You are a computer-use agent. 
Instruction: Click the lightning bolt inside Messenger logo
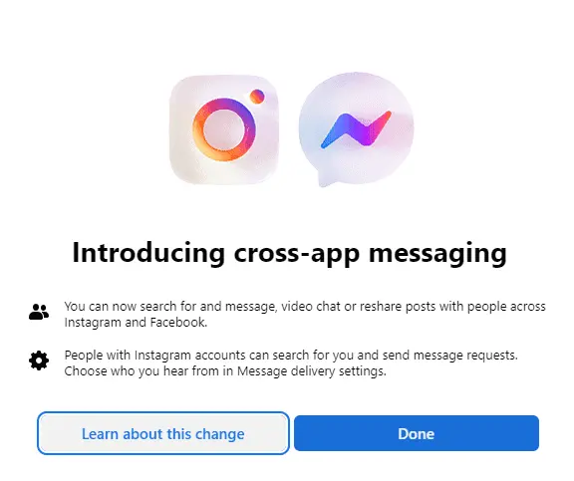tap(356, 129)
